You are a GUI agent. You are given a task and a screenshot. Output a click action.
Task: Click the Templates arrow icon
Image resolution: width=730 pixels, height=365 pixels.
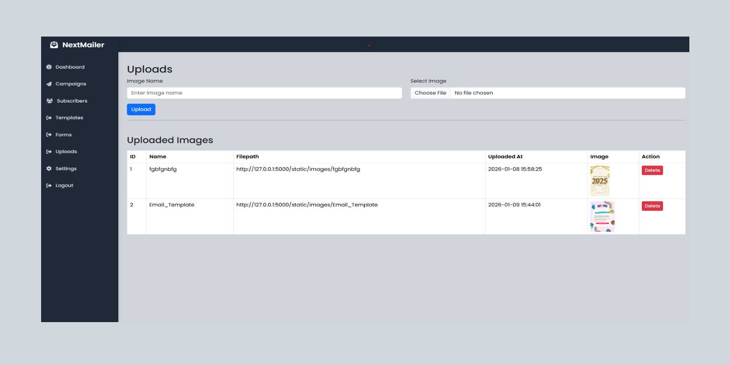(49, 118)
